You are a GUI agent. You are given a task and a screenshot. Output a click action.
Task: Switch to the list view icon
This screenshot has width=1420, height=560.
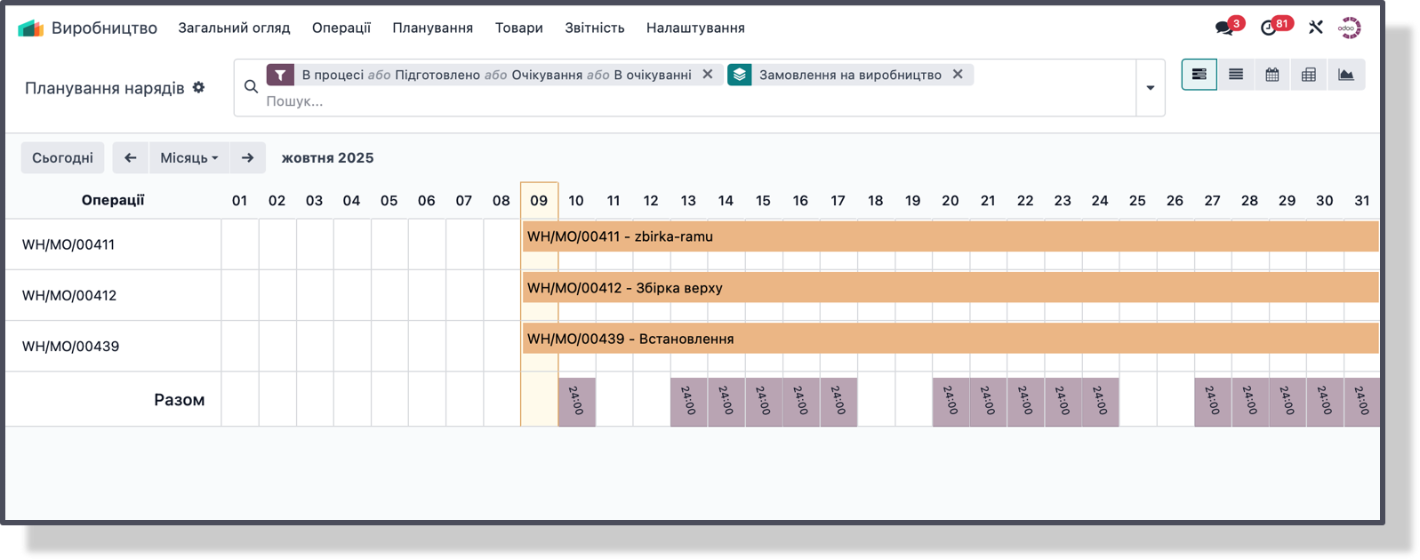1236,75
